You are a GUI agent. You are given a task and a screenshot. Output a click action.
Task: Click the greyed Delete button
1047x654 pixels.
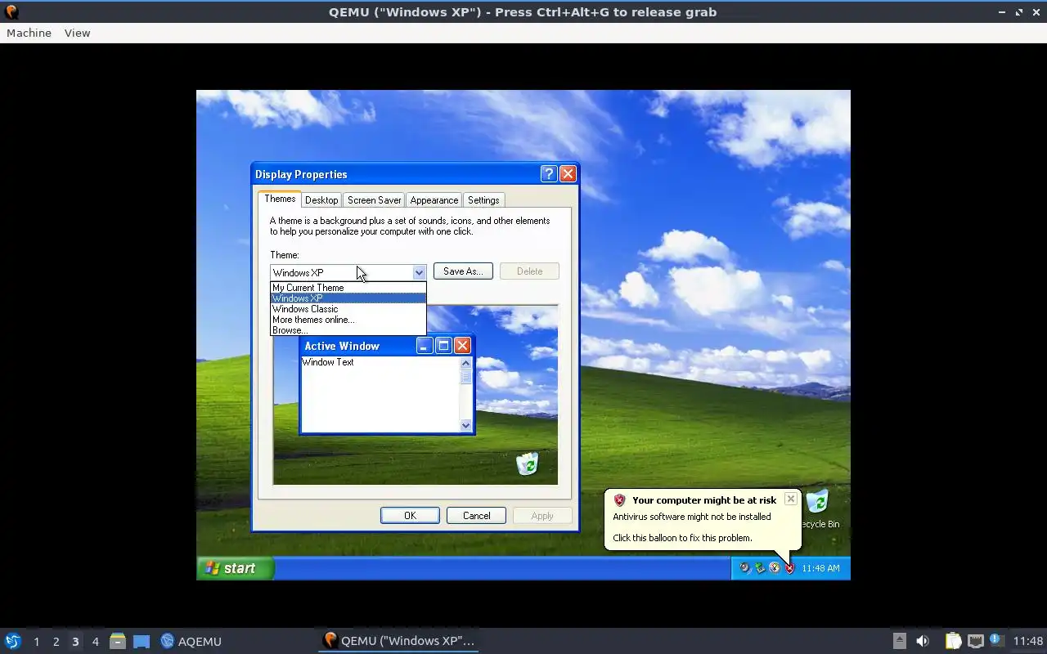click(x=529, y=271)
